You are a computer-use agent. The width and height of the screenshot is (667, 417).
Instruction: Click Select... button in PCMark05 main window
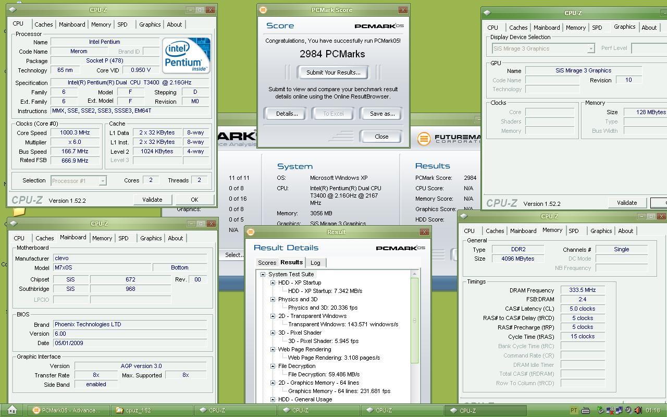coord(234,255)
